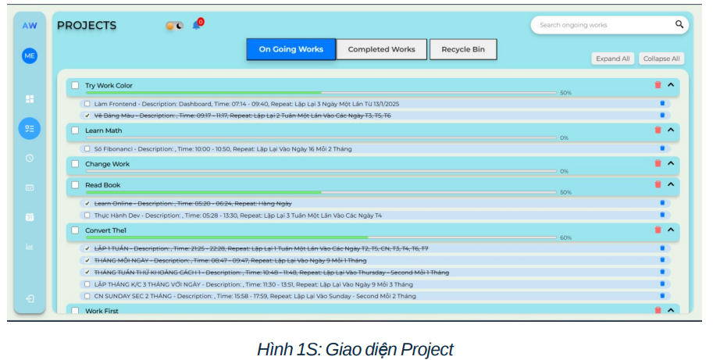This screenshot has height=360, width=720.
Task: Collapse the Convert The1 project chevron
Action: [x=670, y=230]
